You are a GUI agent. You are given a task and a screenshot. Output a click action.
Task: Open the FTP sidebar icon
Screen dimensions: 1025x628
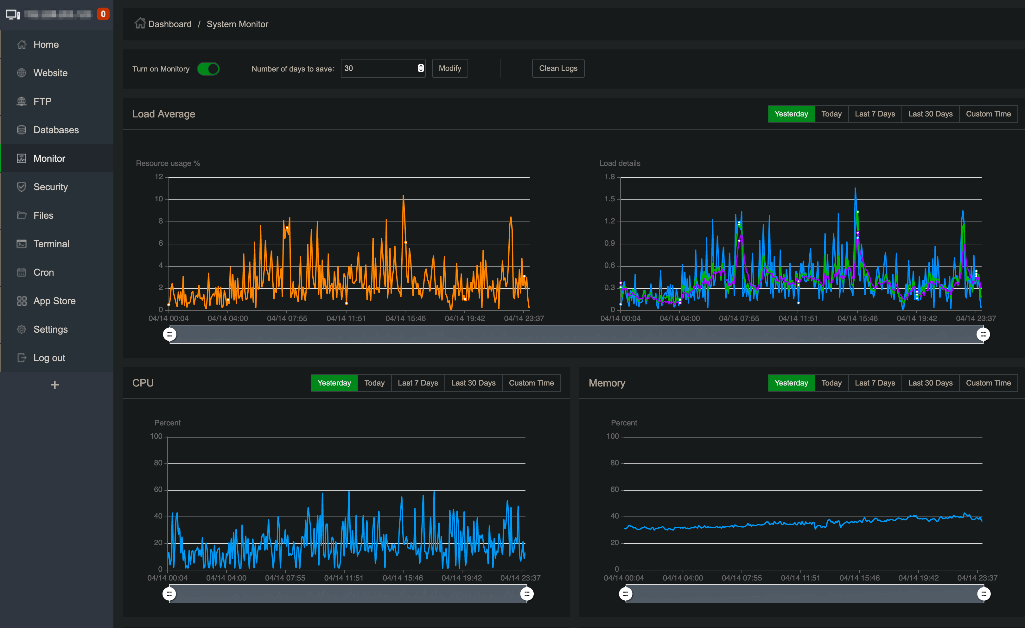click(x=22, y=101)
